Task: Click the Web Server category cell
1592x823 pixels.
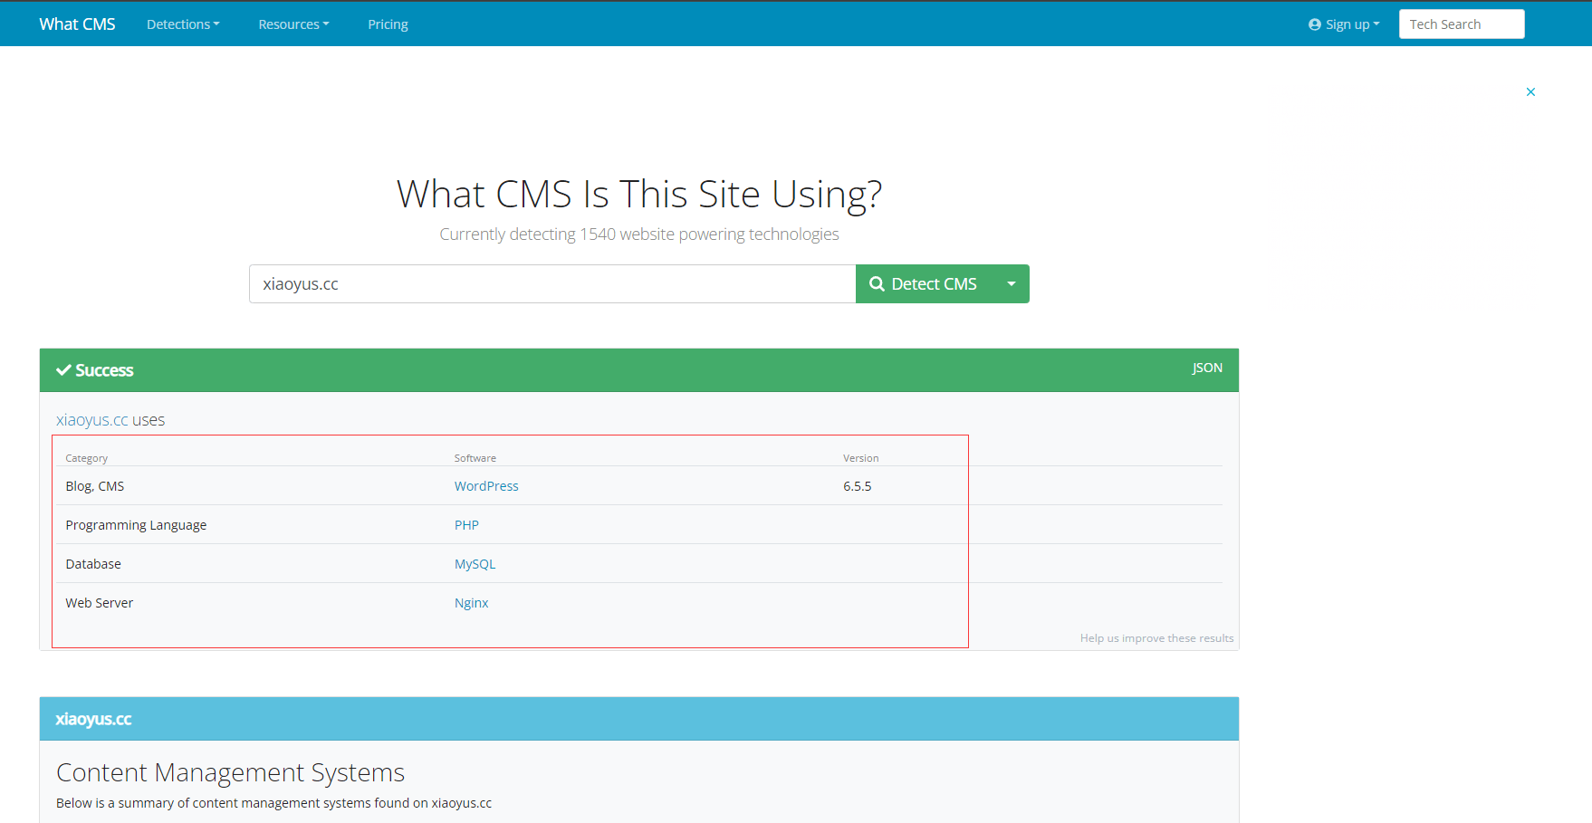Action: coord(100,603)
